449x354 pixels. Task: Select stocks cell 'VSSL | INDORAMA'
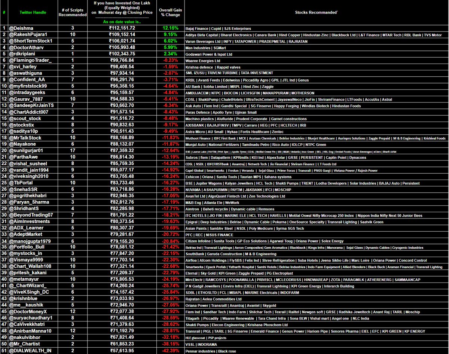[201, 345]
